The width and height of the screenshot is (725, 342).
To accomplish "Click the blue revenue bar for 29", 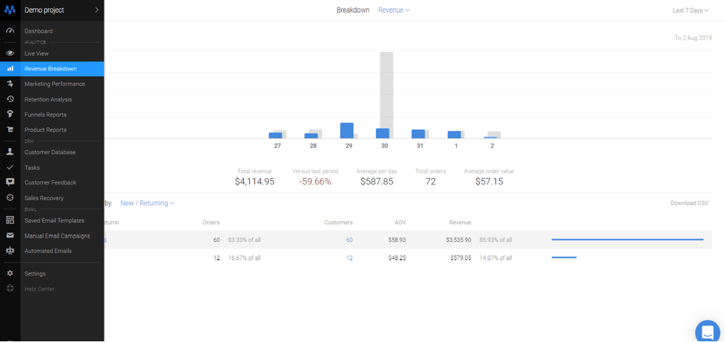I will coord(347,130).
